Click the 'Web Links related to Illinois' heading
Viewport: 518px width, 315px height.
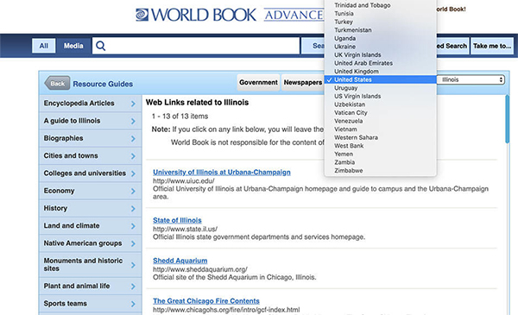click(x=197, y=103)
